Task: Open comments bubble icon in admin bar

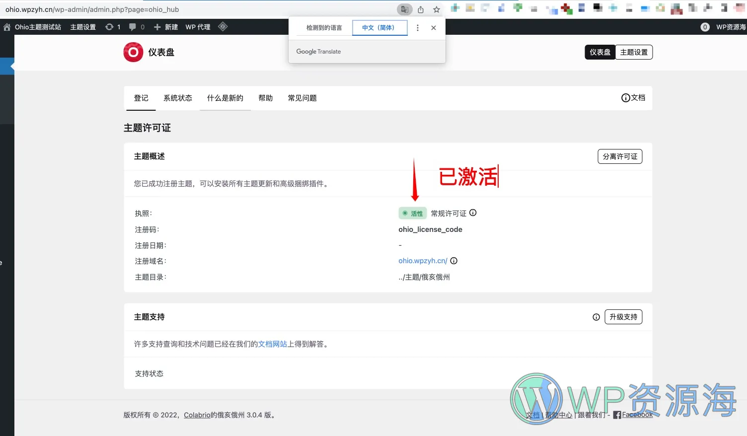Action: pyautogui.click(x=133, y=27)
